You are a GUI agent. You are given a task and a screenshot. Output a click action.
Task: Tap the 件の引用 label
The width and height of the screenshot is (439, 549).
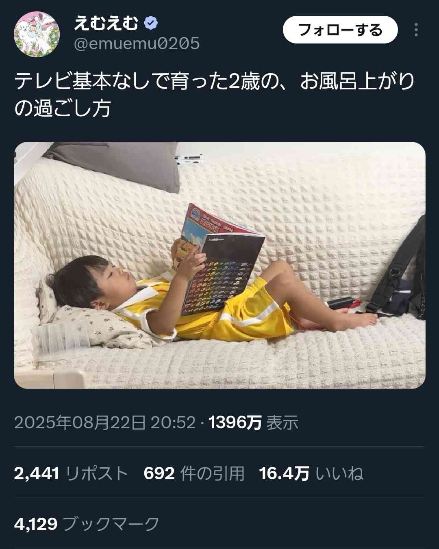click(x=212, y=473)
